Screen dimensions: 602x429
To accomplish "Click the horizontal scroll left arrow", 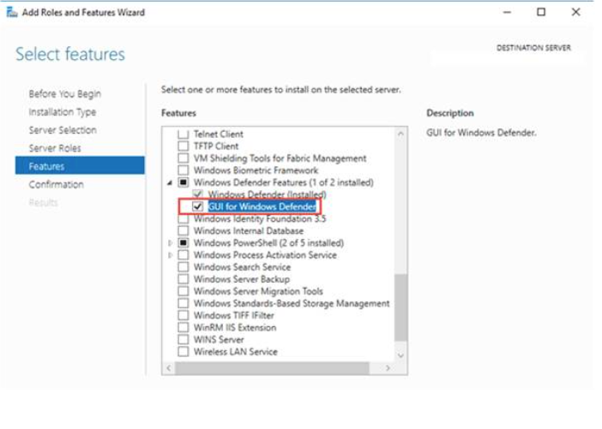I will (x=169, y=368).
